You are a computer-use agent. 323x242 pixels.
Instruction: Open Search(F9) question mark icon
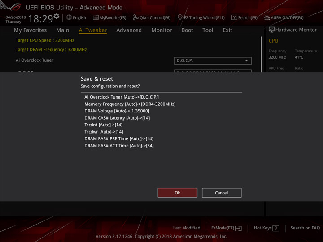pos(234,17)
